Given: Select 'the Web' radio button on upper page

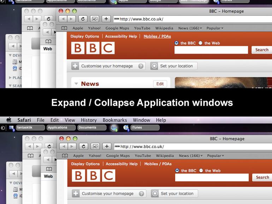Looking at the screenshot, I should (200, 43).
